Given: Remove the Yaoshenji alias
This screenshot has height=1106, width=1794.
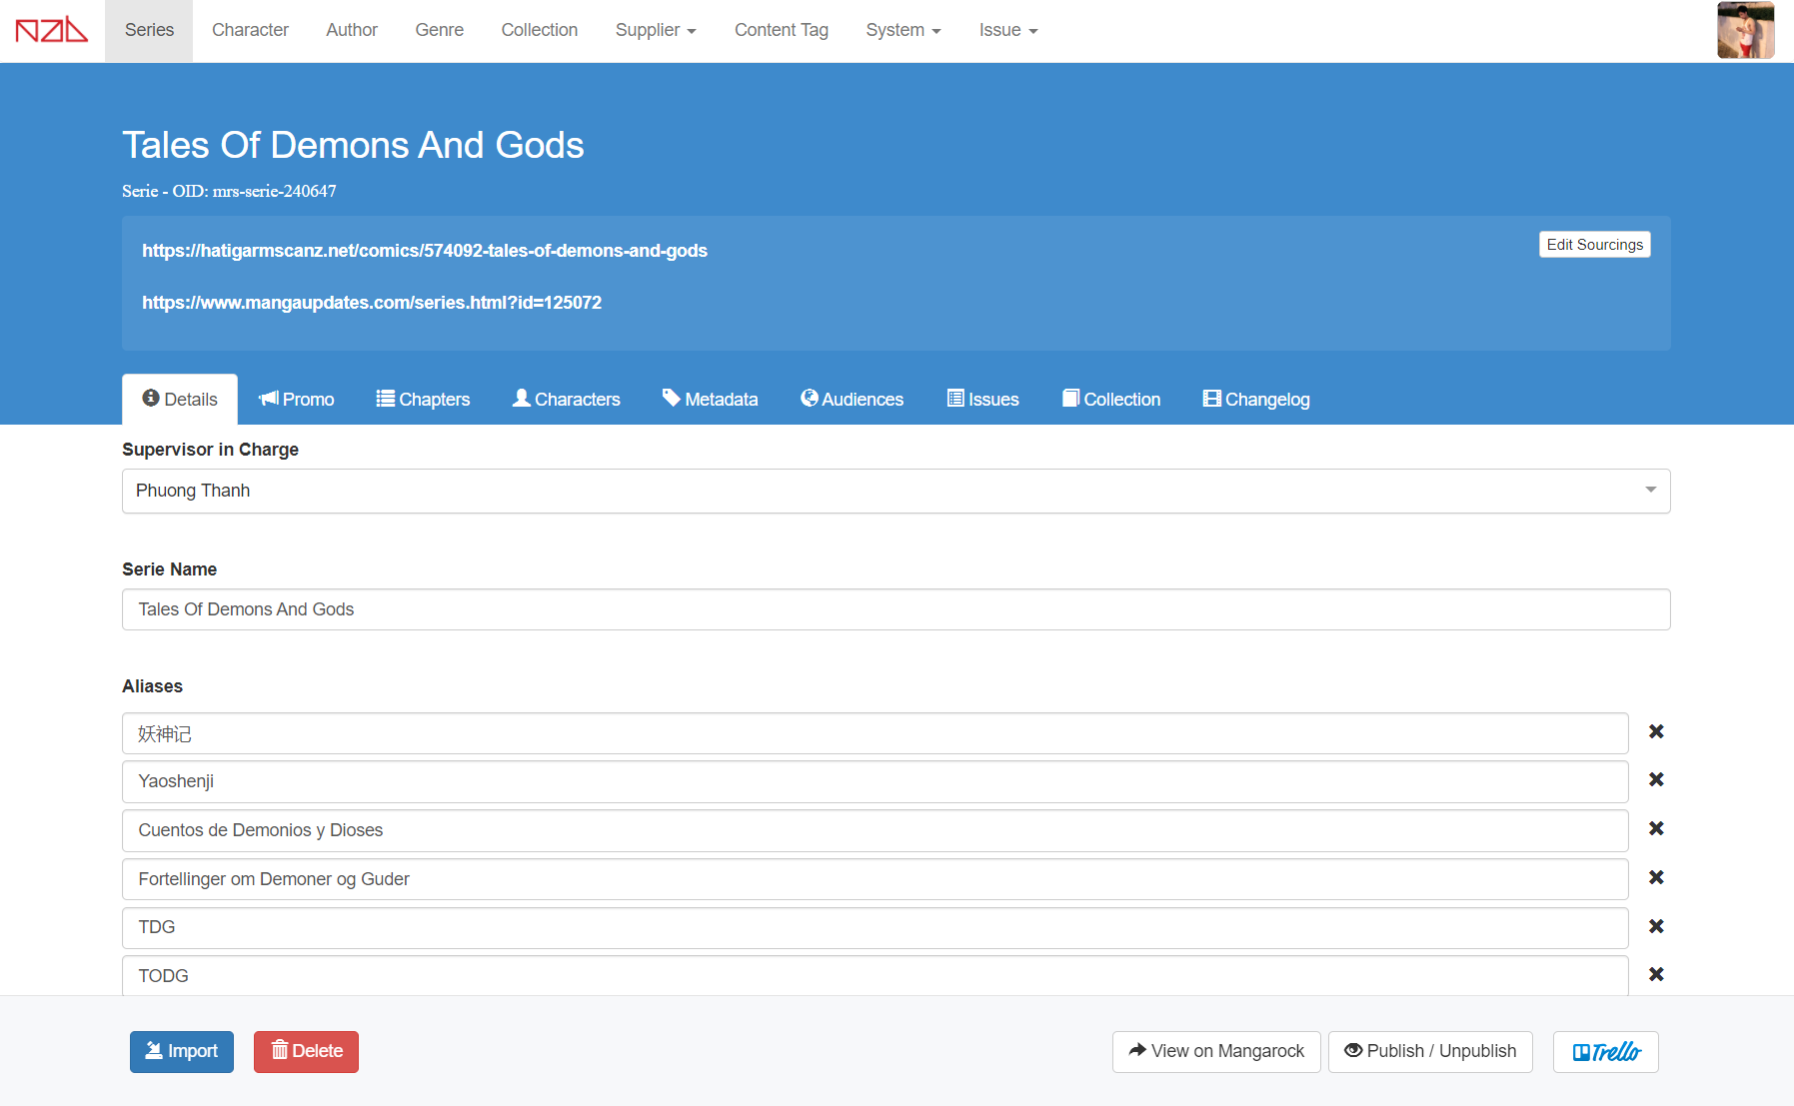Looking at the screenshot, I should 1655,780.
